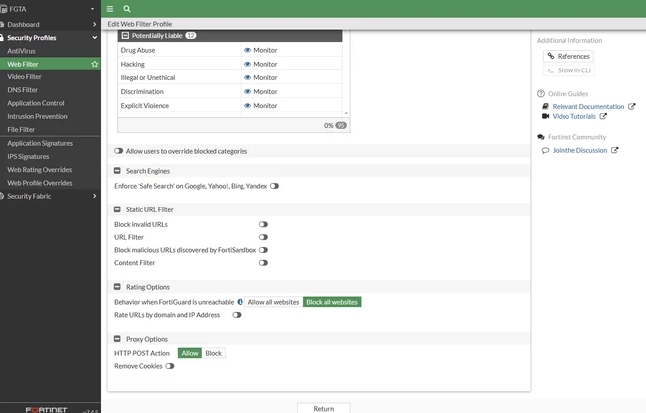The height and width of the screenshot is (413, 646).
Task: Click the category list scrollbar down arrow
Action: pos(346,113)
